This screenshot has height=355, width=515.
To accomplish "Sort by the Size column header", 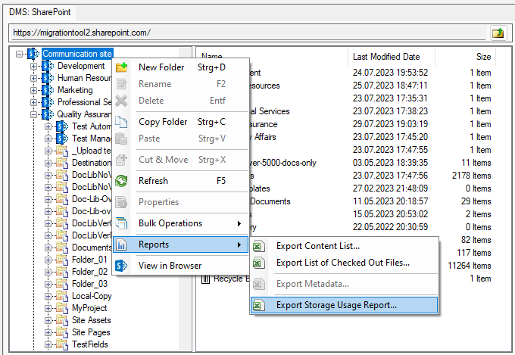I will coord(466,57).
